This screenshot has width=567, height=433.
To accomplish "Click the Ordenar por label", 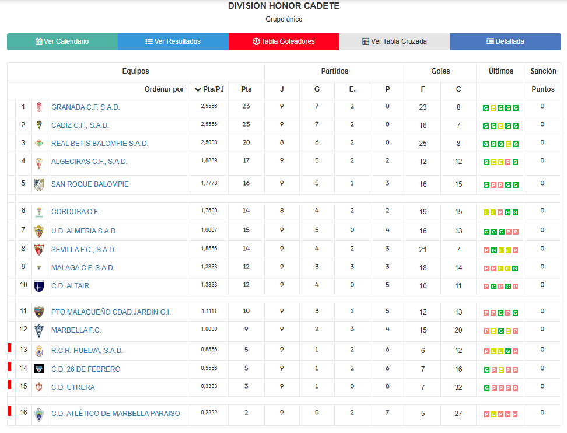I will click(164, 89).
